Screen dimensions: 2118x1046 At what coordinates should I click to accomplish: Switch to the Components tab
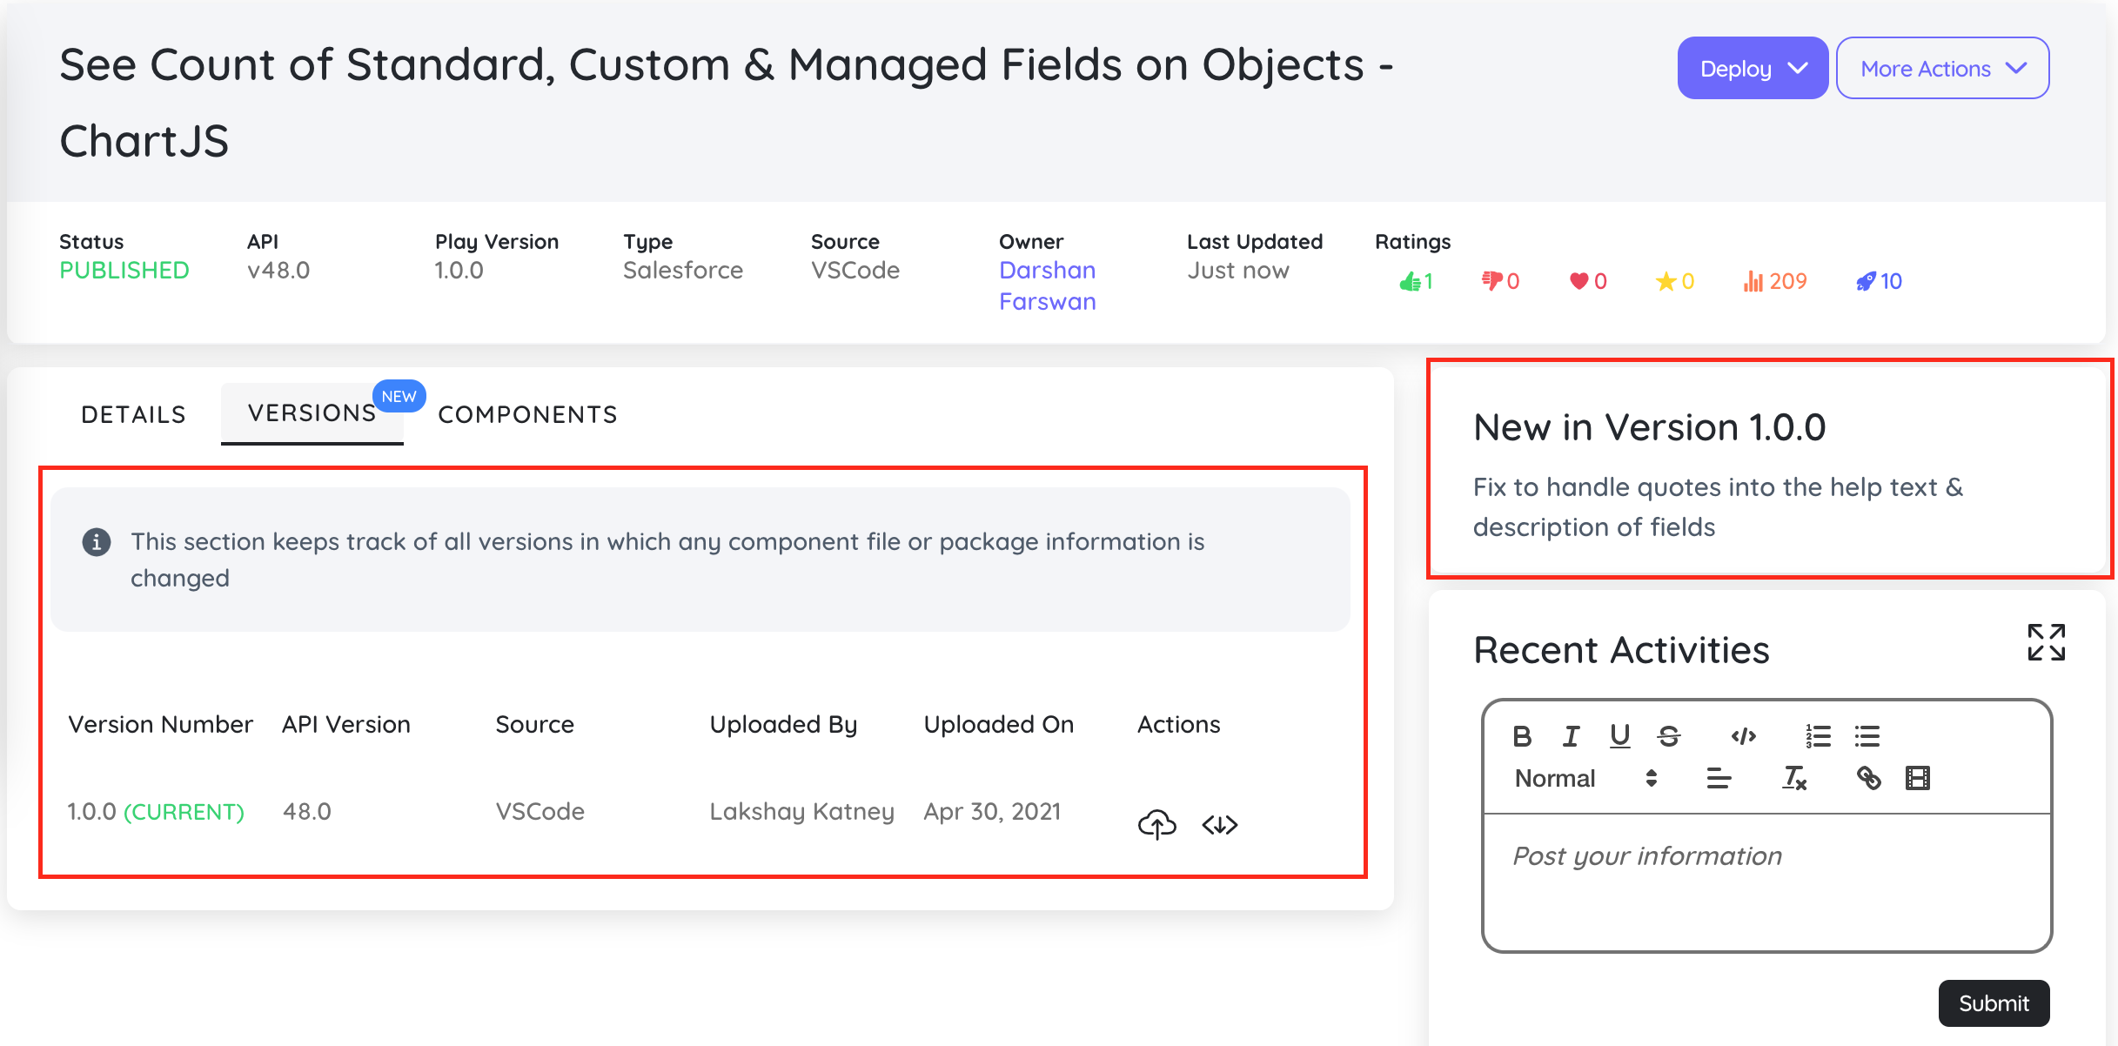coord(527,414)
